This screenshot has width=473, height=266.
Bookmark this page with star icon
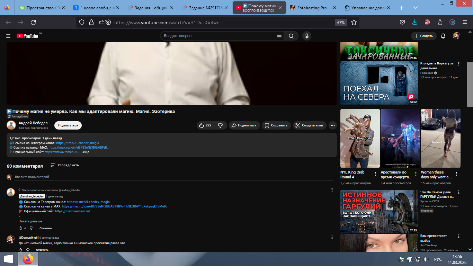354,22
